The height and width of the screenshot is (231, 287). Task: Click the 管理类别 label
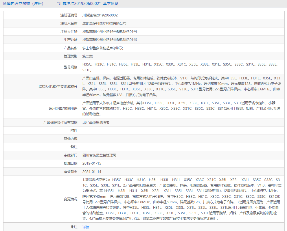[x=71, y=56]
